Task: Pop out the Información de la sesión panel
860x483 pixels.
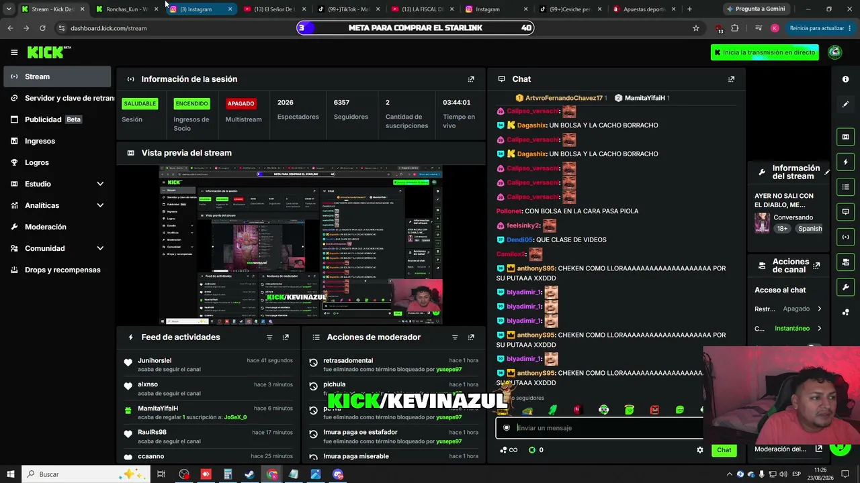Action: (471, 79)
